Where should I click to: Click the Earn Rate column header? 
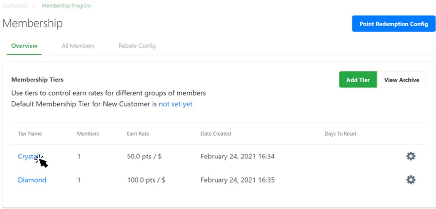pyautogui.click(x=138, y=134)
